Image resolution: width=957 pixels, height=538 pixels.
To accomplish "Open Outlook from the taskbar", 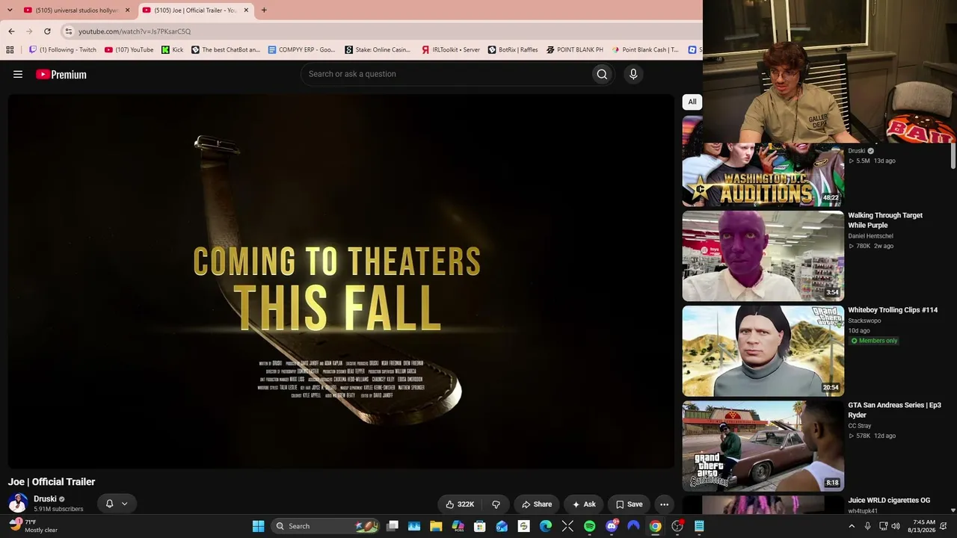I will coord(502,526).
